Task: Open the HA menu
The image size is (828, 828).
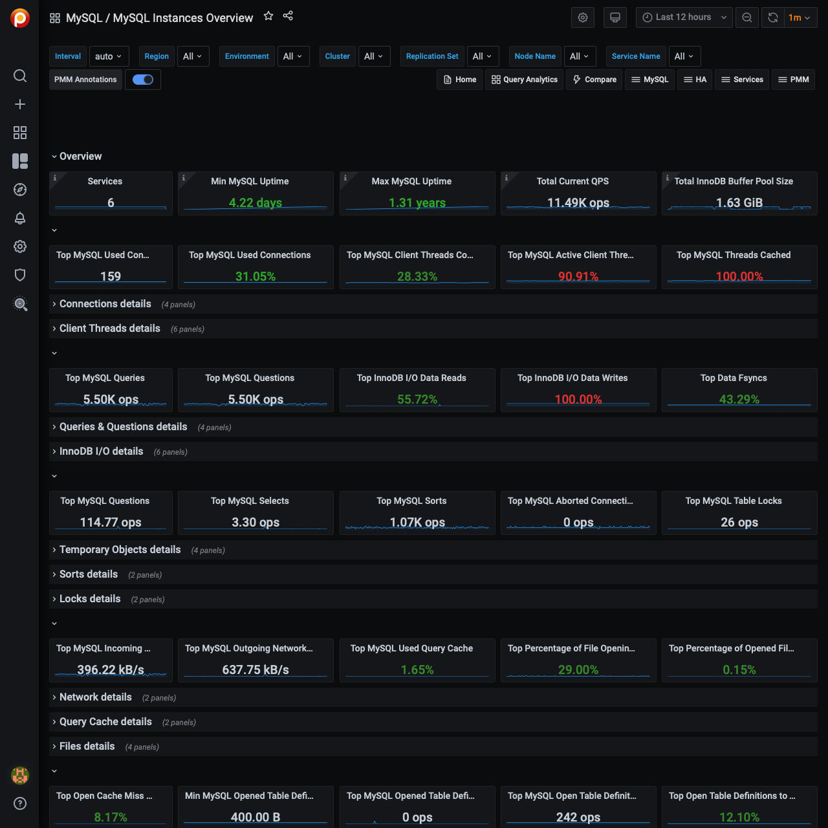Action: click(x=695, y=80)
